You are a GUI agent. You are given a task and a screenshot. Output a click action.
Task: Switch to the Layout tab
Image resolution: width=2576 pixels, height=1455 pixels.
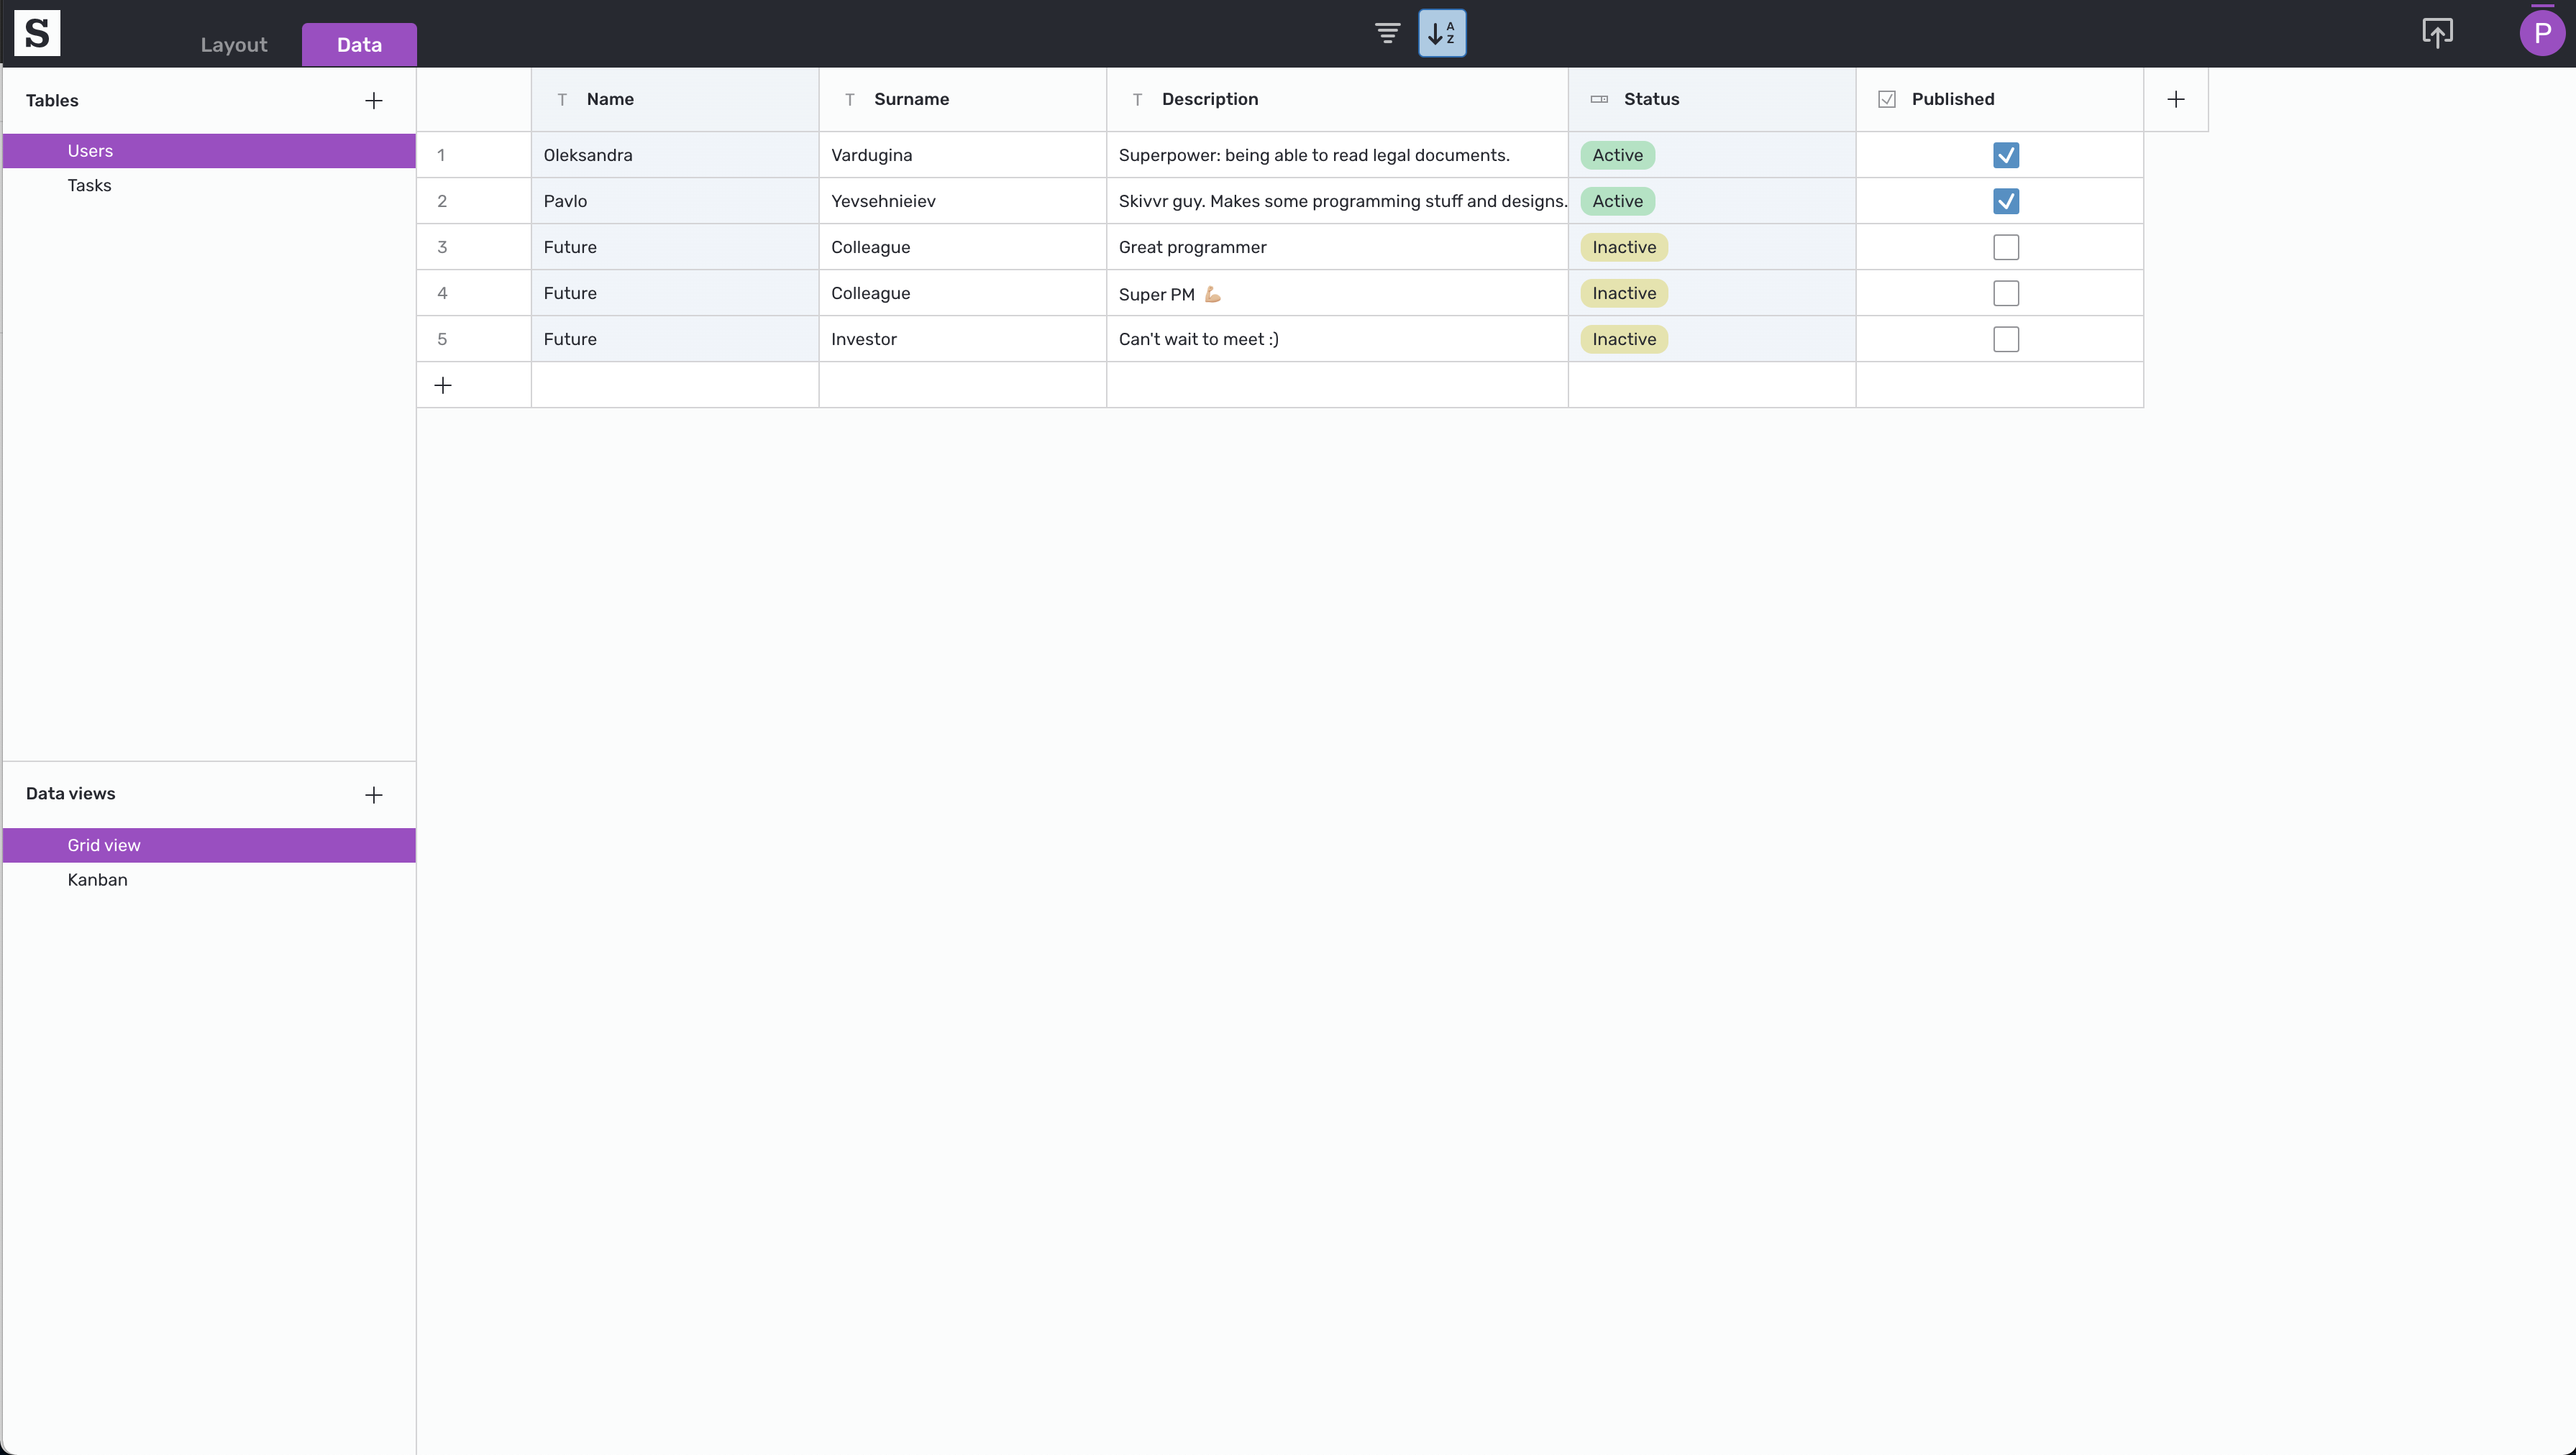point(233,45)
